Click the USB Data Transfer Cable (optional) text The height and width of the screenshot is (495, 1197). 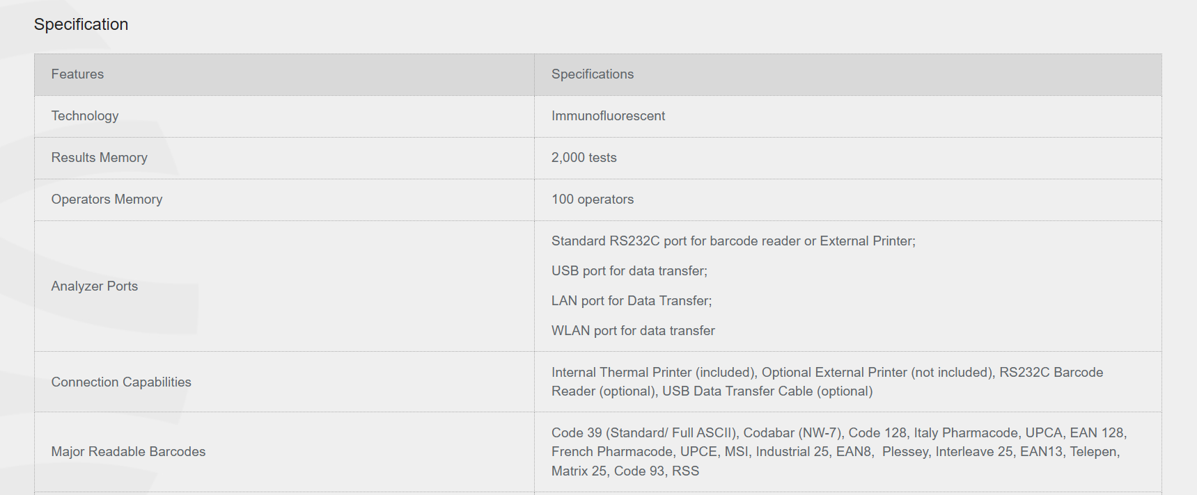click(x=767, y=391)
